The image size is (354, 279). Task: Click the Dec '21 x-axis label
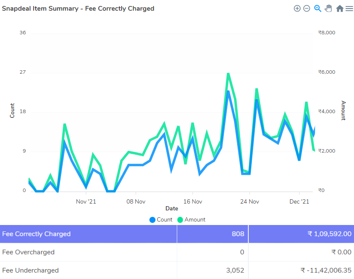(299, 201)
